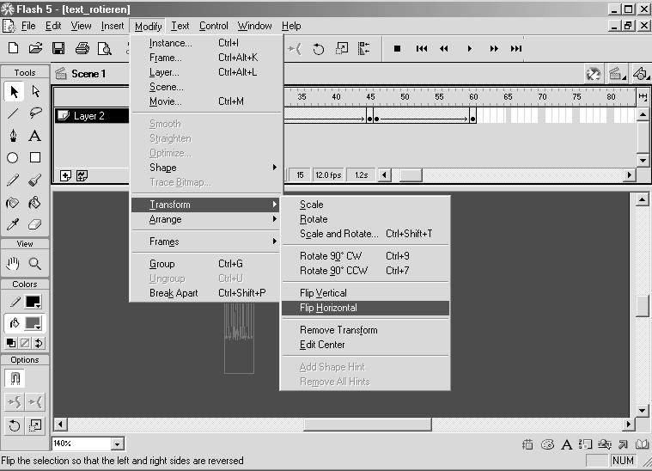Click the Open file toolbar icon
Image resolution: width=652 pixels, height=471 pixels.
coord(36,48)
